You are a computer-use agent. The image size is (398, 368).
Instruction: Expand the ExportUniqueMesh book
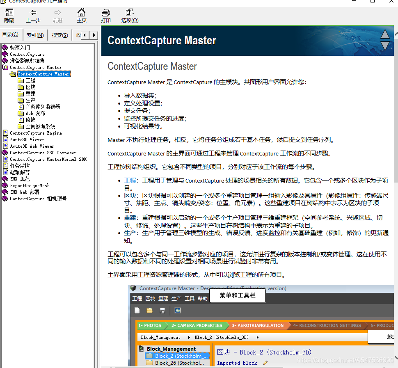click(x=25, y=185)
